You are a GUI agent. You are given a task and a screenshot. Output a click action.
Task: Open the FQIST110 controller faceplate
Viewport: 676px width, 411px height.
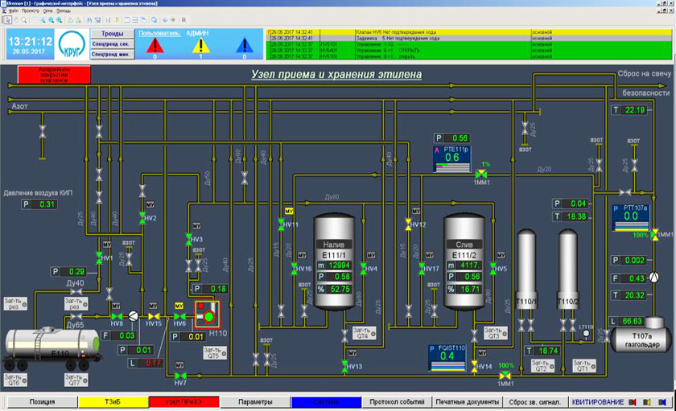(447, 358)
